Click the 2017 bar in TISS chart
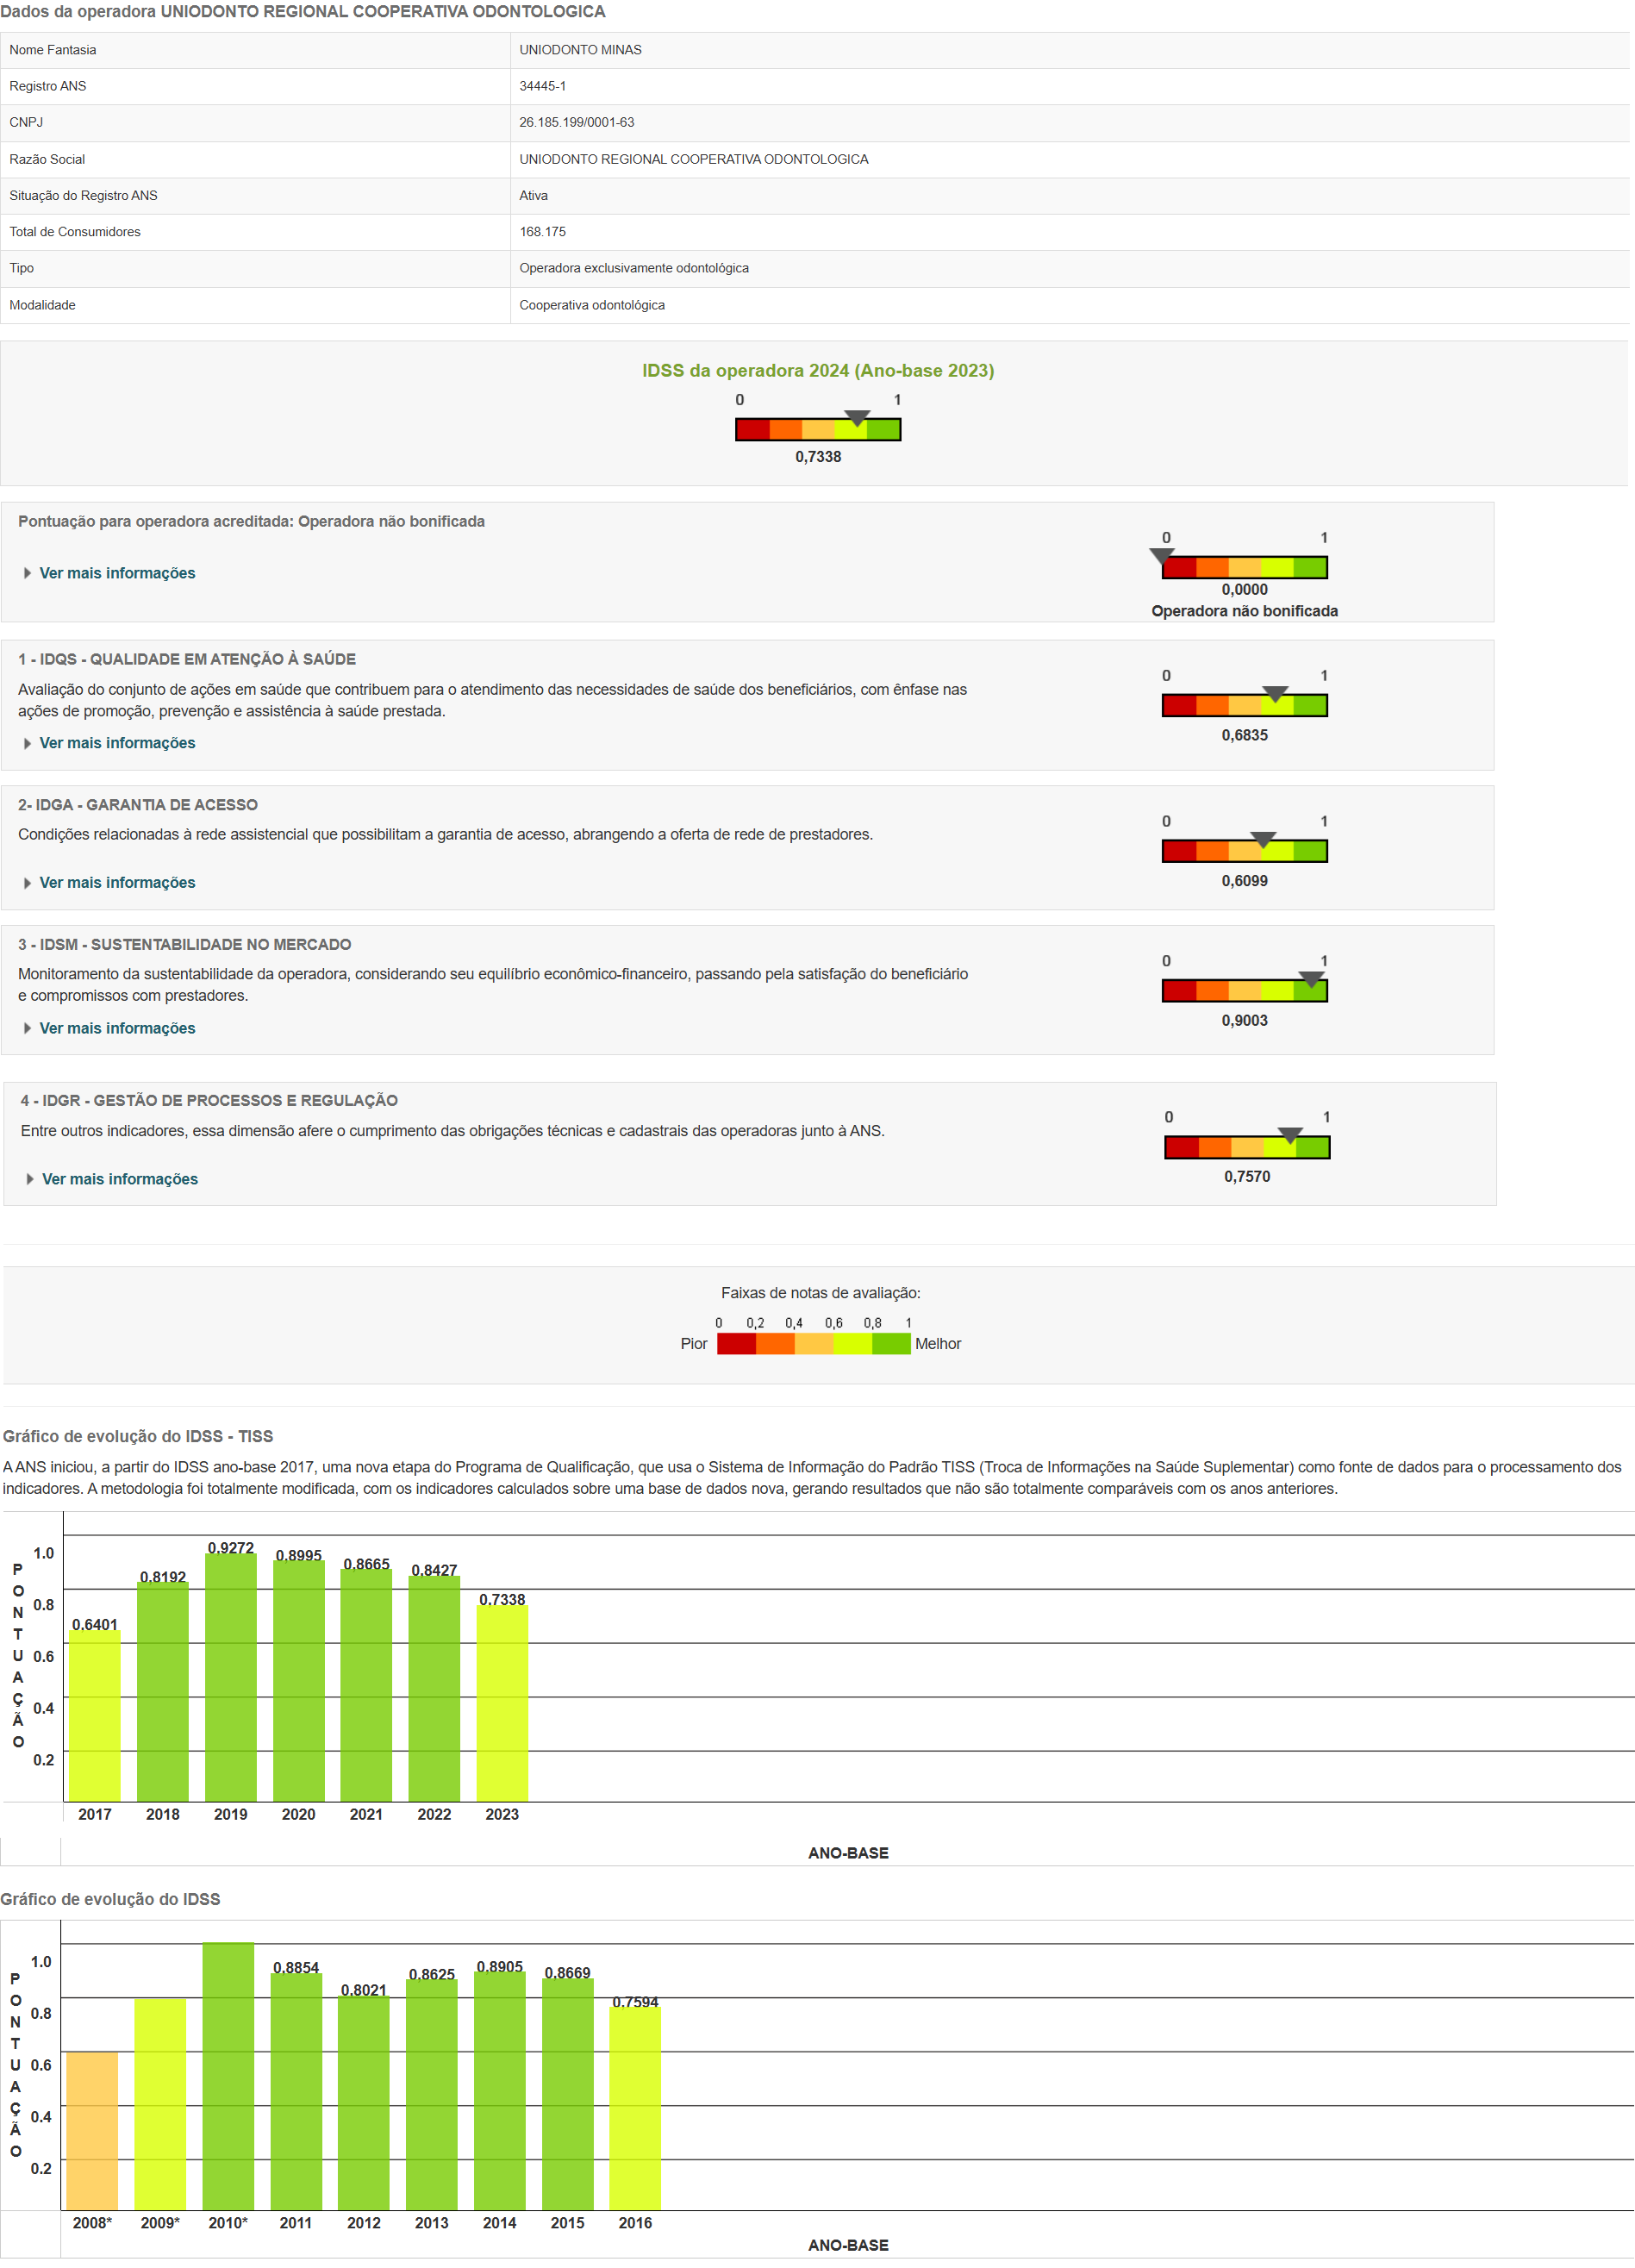The height and width of the screenshot is (2268, 1635). (95, 1716)
